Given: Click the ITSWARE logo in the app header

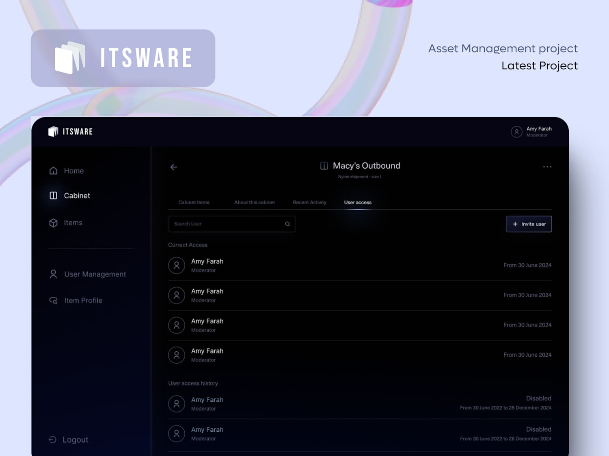Looking at the screenshot, I should [70, 131].
